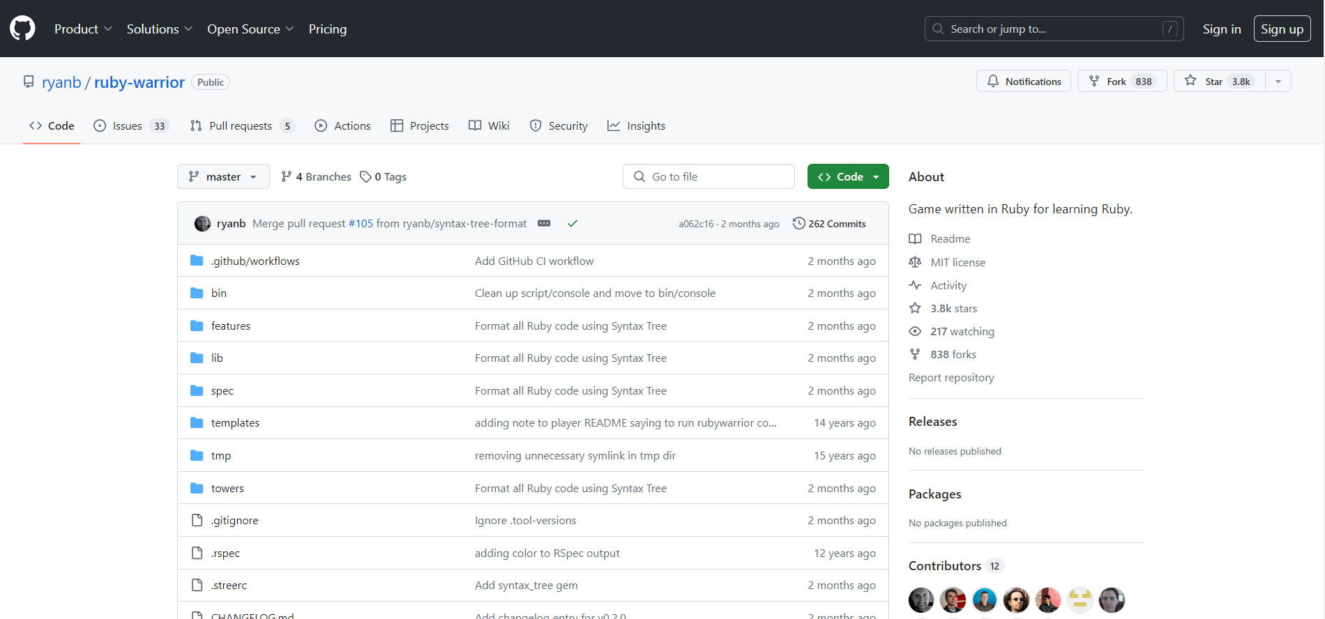This screenshot has width=1325, height=619.
Task: Click the file icon for .gitignore
Action: (197, 520)
